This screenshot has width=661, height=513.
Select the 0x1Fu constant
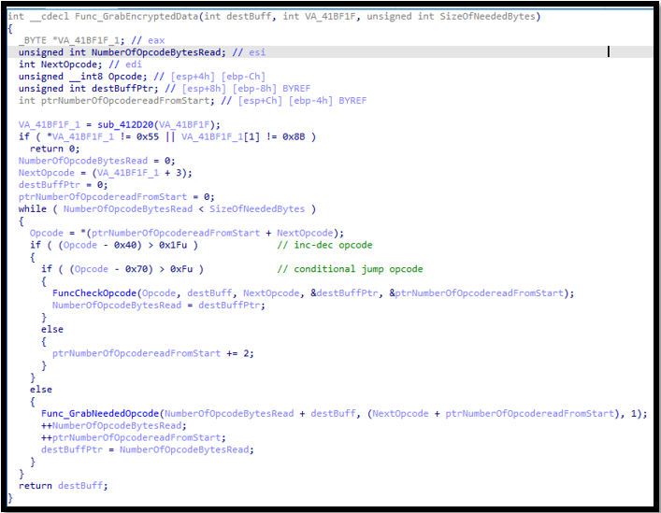pos(173,245)
